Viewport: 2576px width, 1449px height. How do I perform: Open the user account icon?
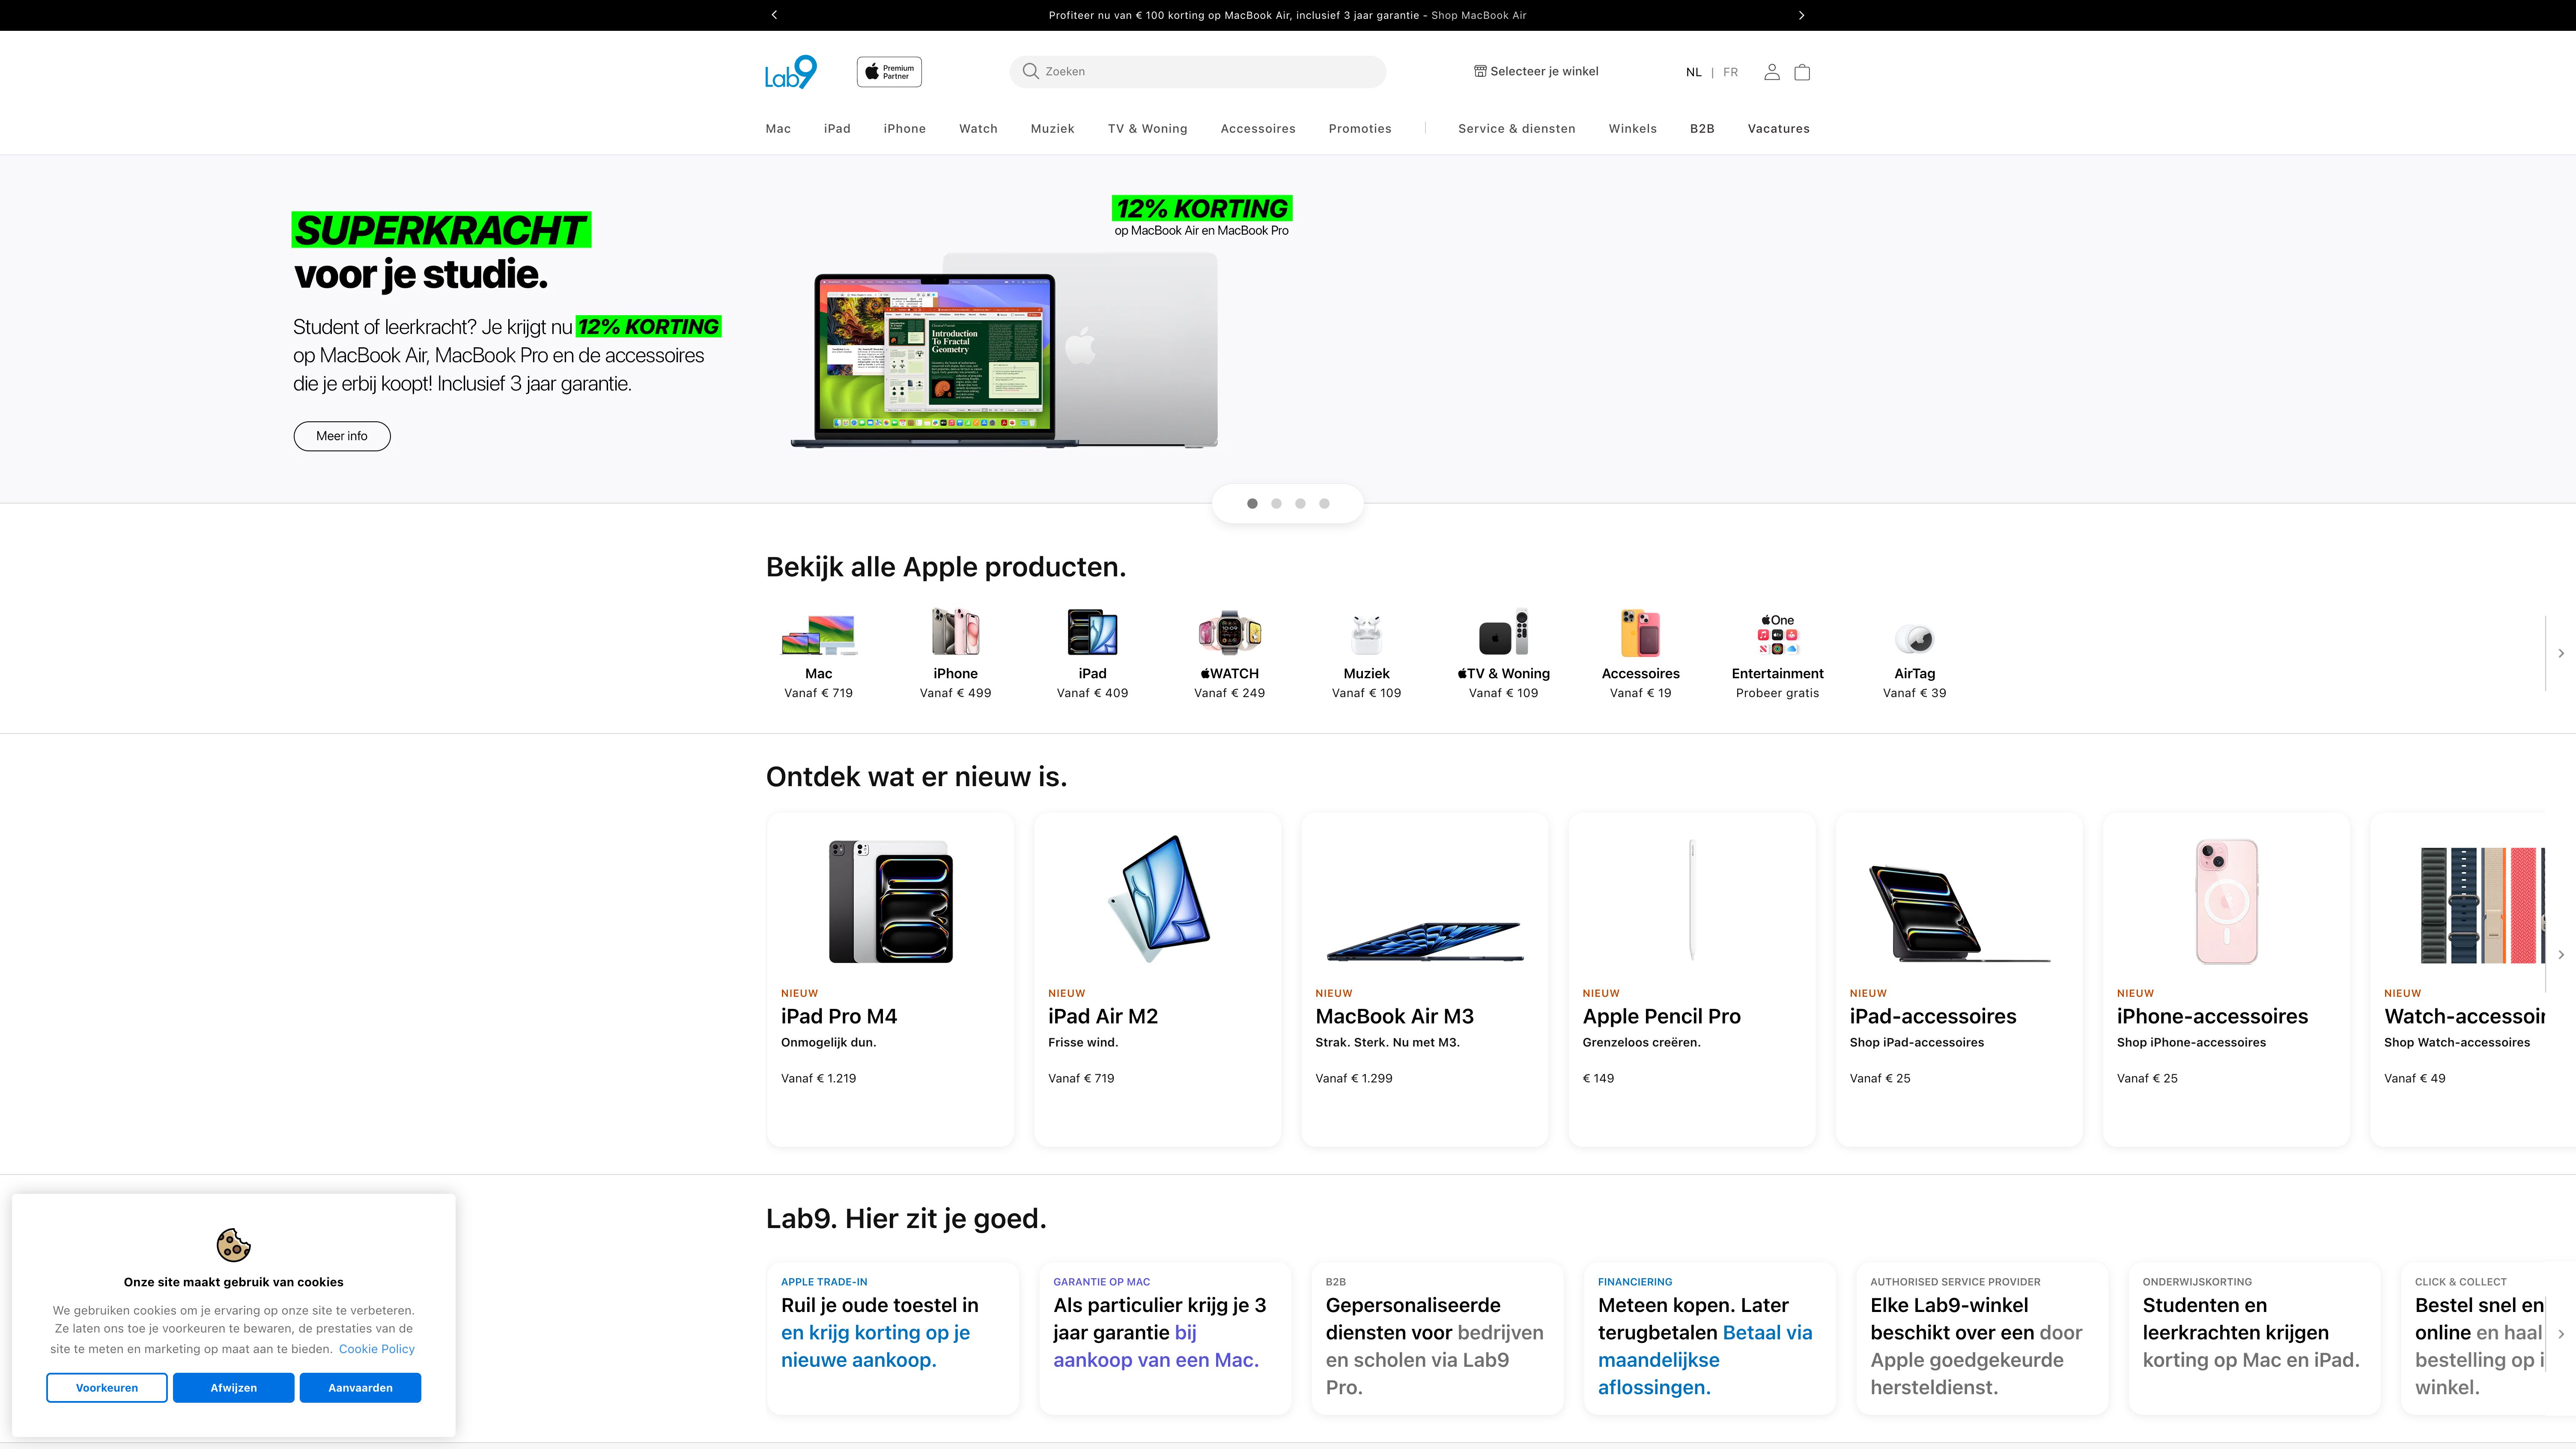(1771, 72)
